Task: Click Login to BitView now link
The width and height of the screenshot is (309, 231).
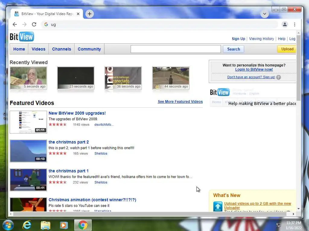Action: pyautogui.click(x=254, y=69)
